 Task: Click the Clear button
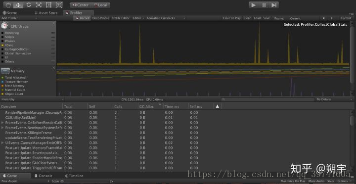pos(247,18)
